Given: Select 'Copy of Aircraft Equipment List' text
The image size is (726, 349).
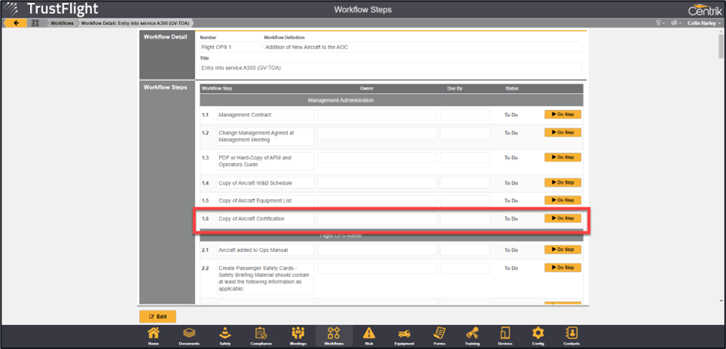Looking at the screenshot, I should pos(255,201).
